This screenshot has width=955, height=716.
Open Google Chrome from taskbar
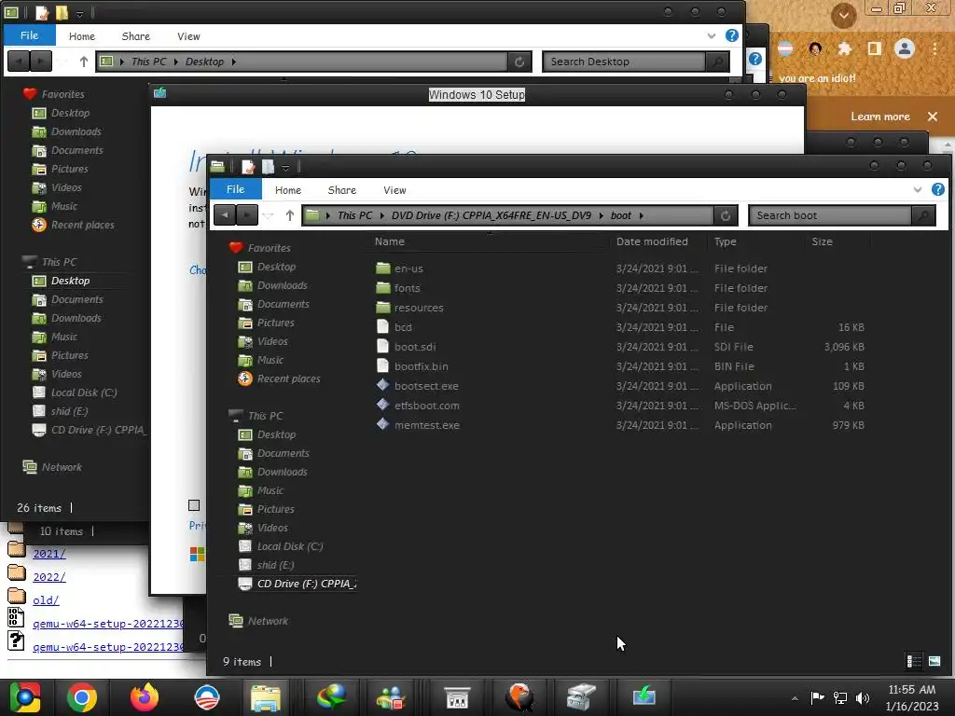pos(82,697)
